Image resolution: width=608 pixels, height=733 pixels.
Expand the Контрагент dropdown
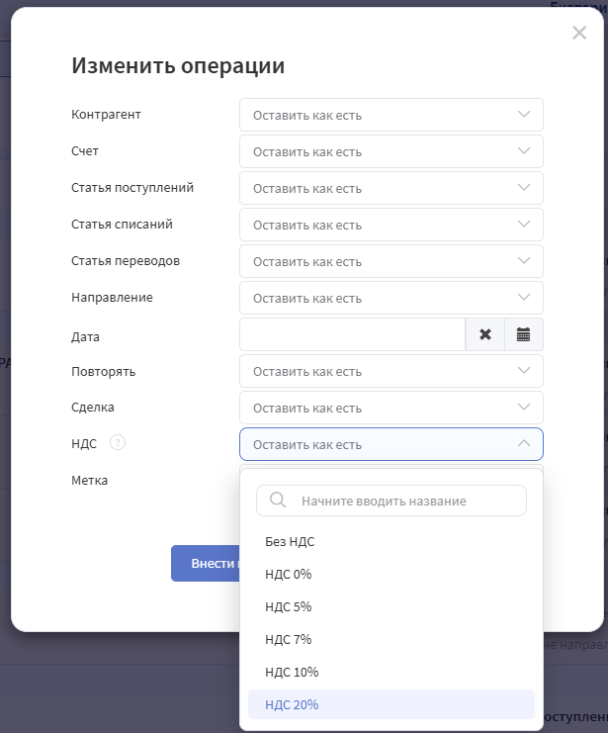click(x=391, y=115)
